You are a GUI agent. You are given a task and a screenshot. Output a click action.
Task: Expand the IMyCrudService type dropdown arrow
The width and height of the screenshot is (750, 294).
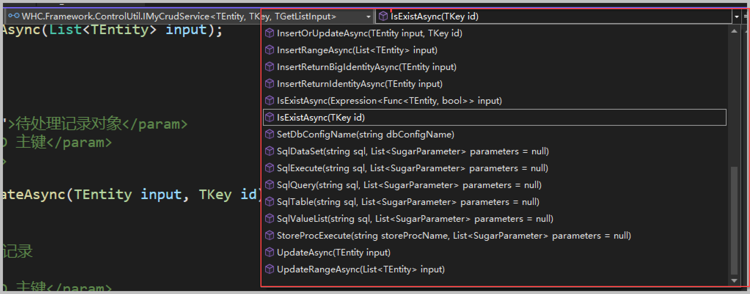(368, 16)
